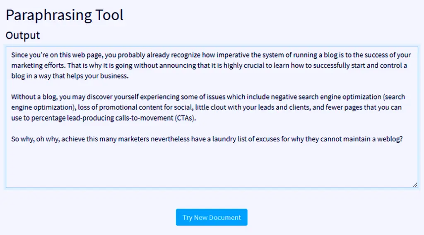The width and height of the screenshot is (424, 235).
Task: Click the Paraphrasing Tool page heading
Action: (x=65, y=15)
